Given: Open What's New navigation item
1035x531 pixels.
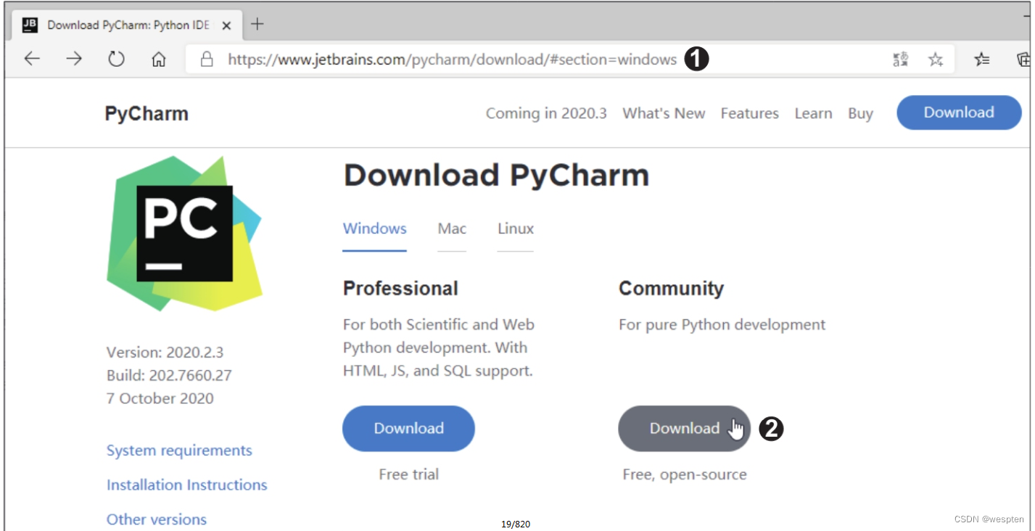Looking at the screenshot, I should 664,113.
